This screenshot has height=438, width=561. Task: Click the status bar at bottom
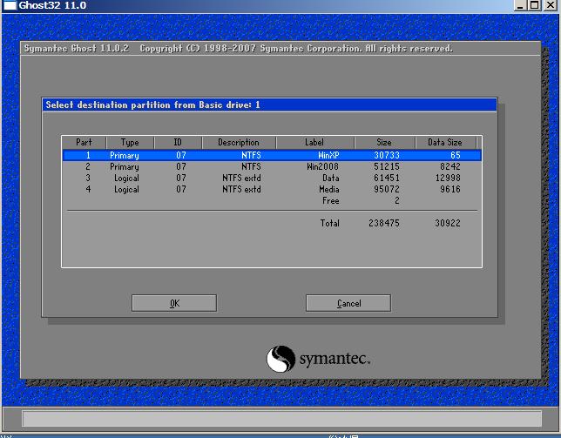coord(282,418)
